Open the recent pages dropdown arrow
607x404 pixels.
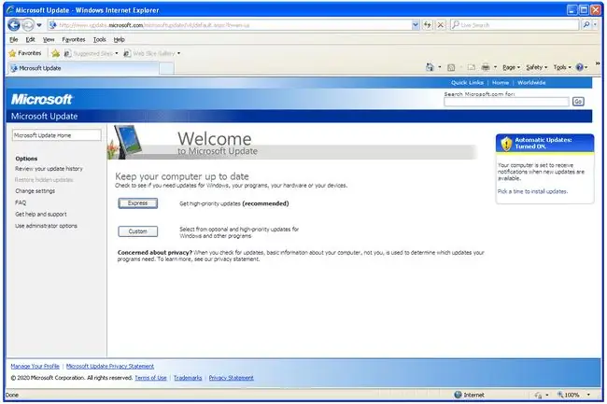[x=39, y=25]
